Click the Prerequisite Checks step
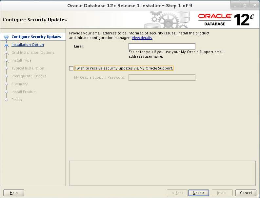Image resolution: width=260 pixels, height=198 pixels. [x=29, y=76]
